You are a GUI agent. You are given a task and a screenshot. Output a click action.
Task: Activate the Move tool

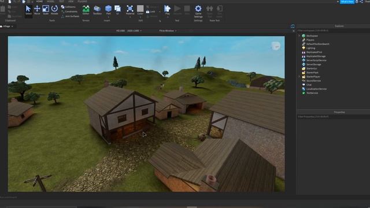(x=37, y=10)
